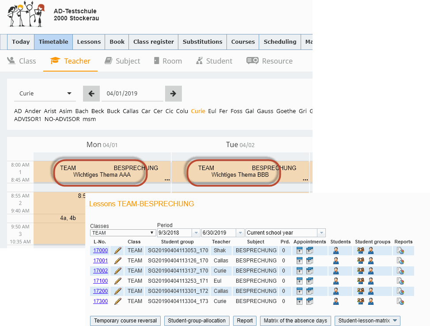Open single-person student group icon for lesson 17300

pyautogui.click(x=371, y=301)
